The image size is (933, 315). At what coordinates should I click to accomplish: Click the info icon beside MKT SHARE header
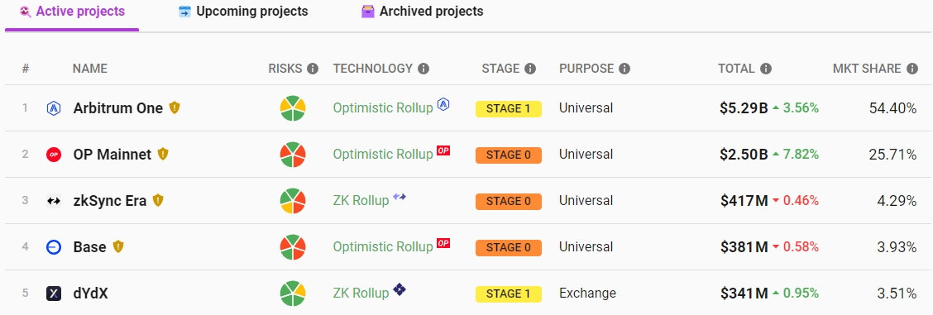coord(912,69)
